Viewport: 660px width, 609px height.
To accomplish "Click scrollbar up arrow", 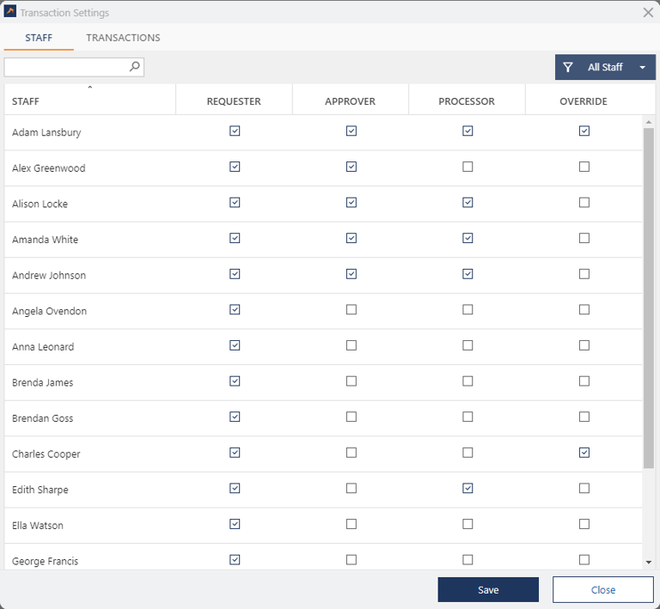I will click(649, 122).
